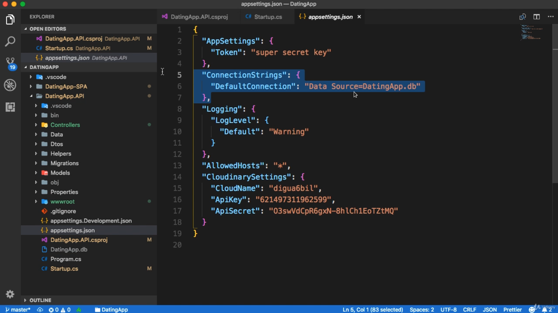Click the editor minimap preview
The image size is (558, 313).
click(x=532, y=32)
